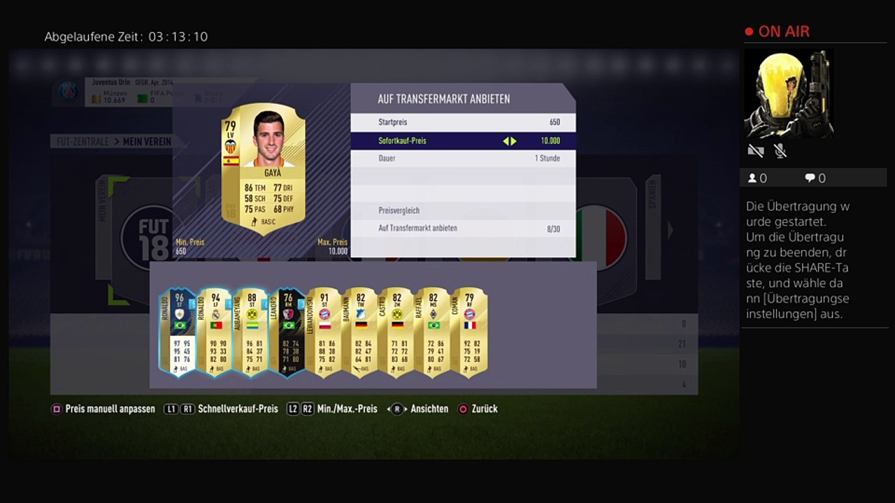895x503 pixels.
Task: Decrease Sofortkauf-Preis with left arrow
Action: click(x=506, y=141)
